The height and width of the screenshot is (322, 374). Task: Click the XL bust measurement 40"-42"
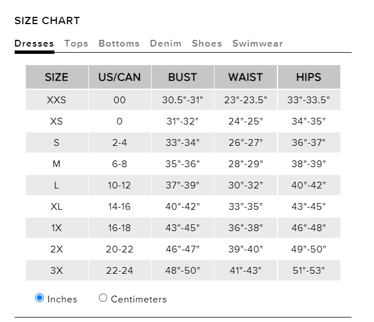point(183,206)
